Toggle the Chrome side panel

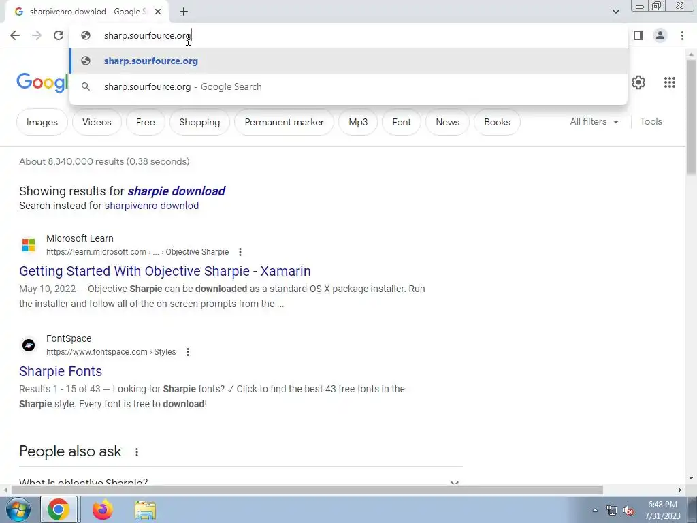638,35
